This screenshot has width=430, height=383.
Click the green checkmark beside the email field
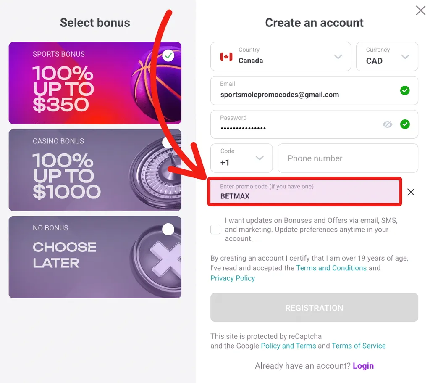click(x=405, y=90)
